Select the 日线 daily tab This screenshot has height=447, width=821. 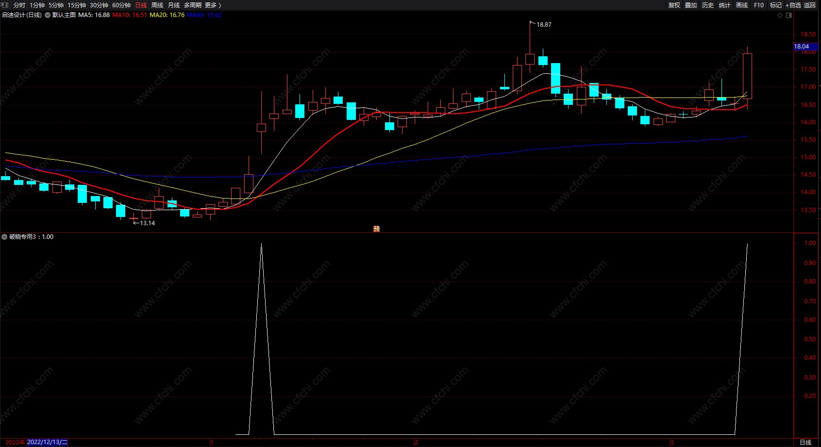tap(141, 5)
